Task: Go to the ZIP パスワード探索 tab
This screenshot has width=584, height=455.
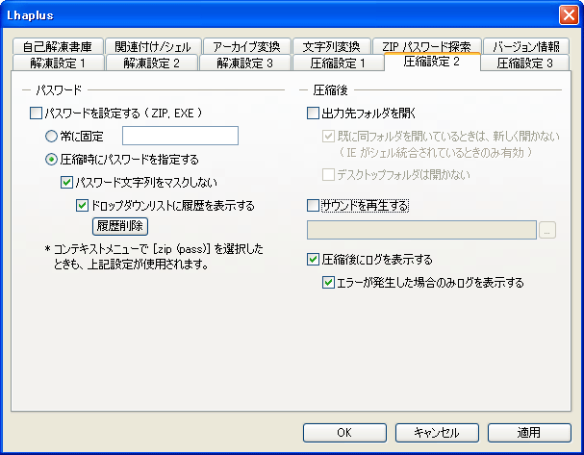Action: point(427,45)
